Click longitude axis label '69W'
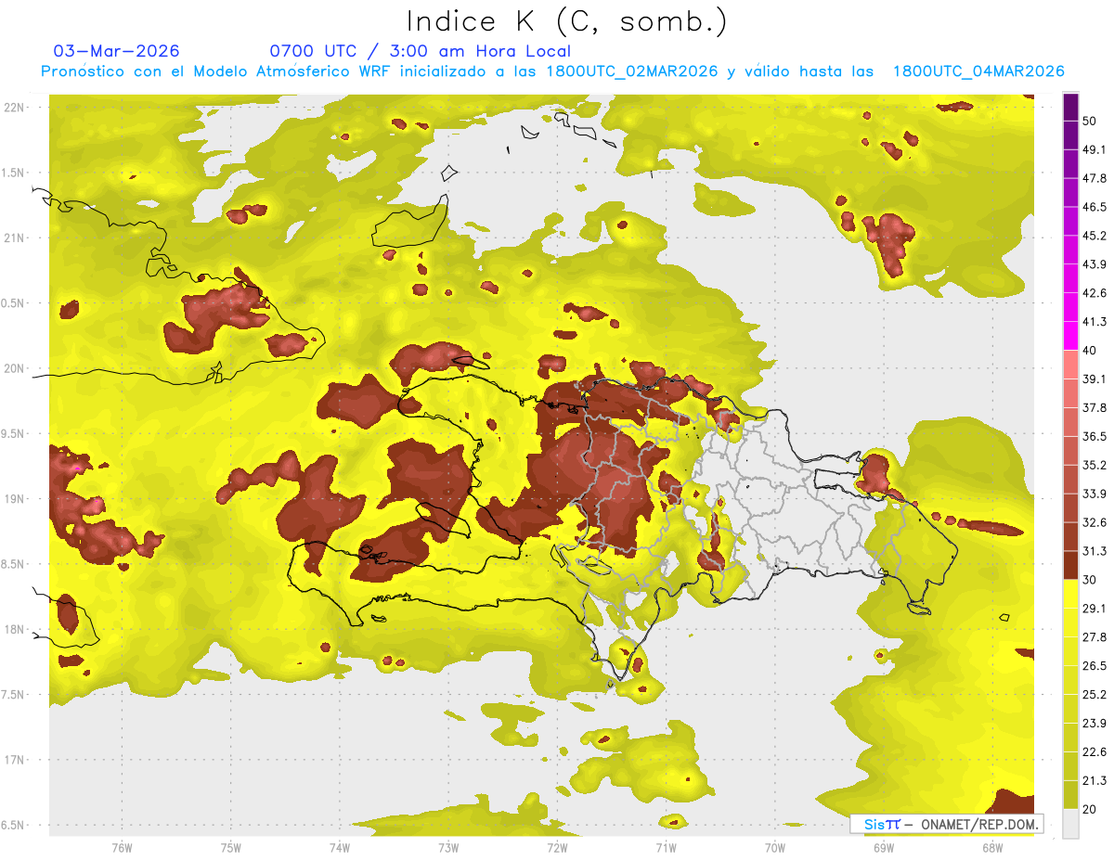The width and height of the screenshot is (1114, 860). click(883, 847)
